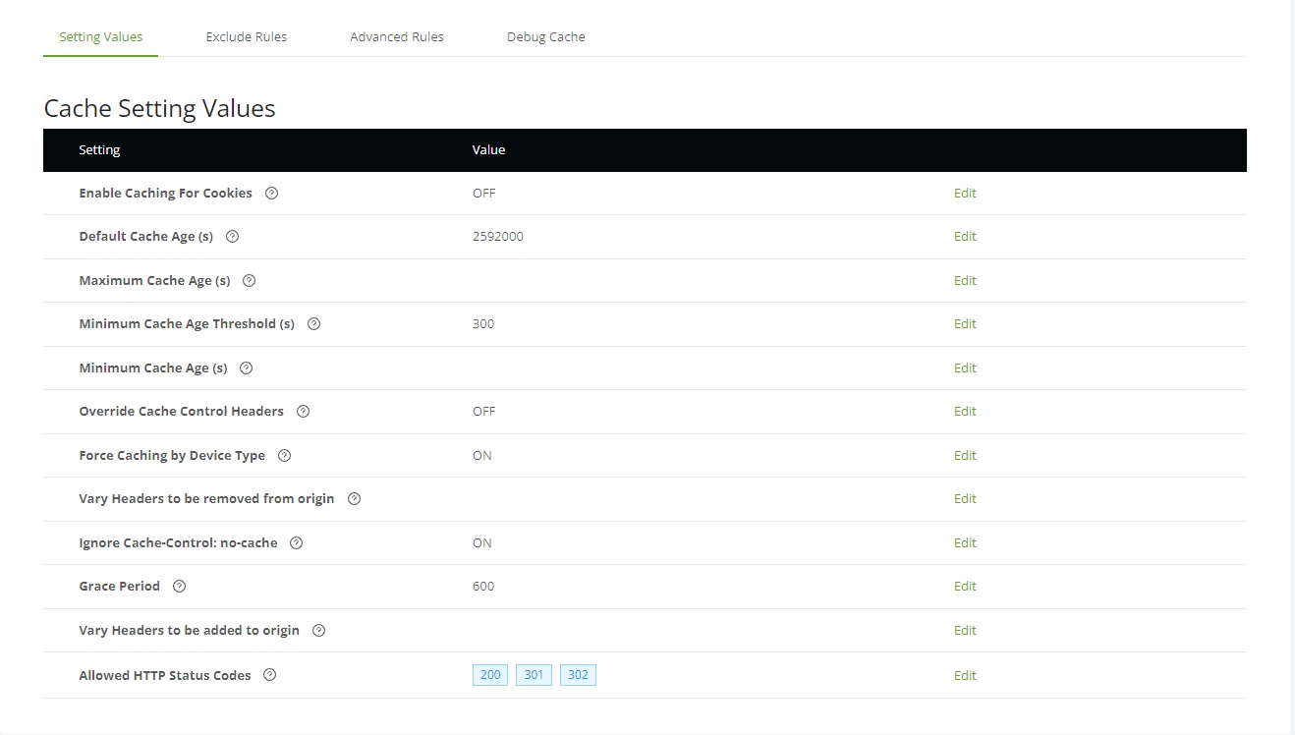Open help tooltip for Minimum Cache Age Threshold
The width and height of the screenshot is (1295, 735).
pos(314,324)
